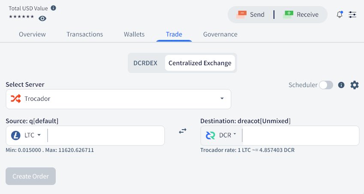Open the exchange settings gear icon

click(x=355, y=85)
